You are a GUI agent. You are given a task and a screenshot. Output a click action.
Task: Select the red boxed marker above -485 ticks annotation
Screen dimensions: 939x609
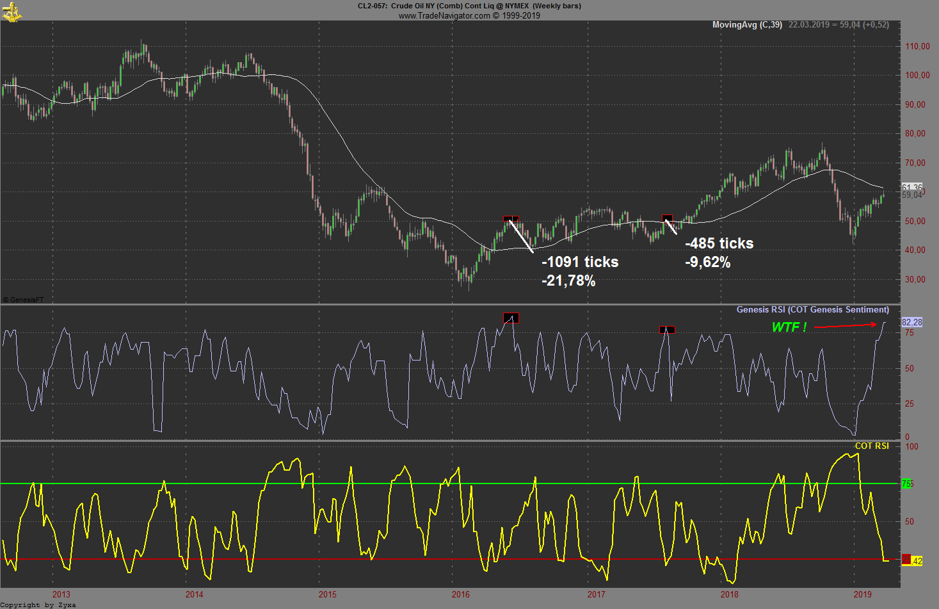click(x=666, y=218)
